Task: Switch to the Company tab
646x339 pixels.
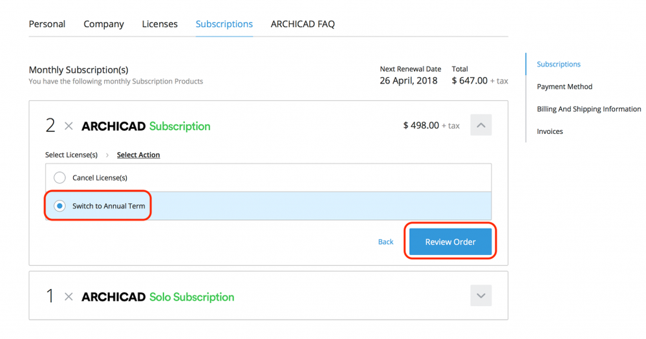Action: tap(103, 24)
